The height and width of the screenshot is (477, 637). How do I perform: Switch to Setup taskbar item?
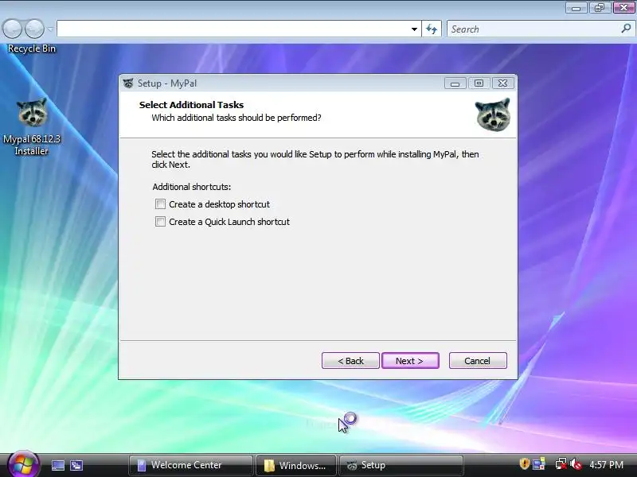coord(401,465)
